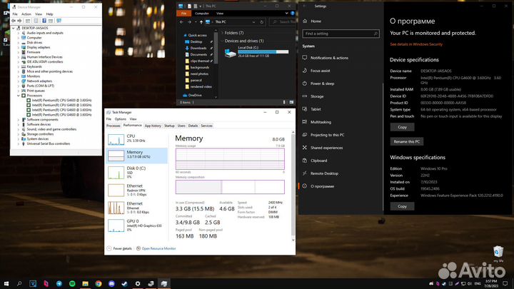Click Device Manager forward toolbar arrow
514x289 pixels.
pos(19,21)
